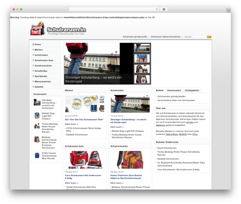Follow the Jungen link in Über uns
This screenshot has height=204, width=241.
pyautogui.click(x=189, y=122)
